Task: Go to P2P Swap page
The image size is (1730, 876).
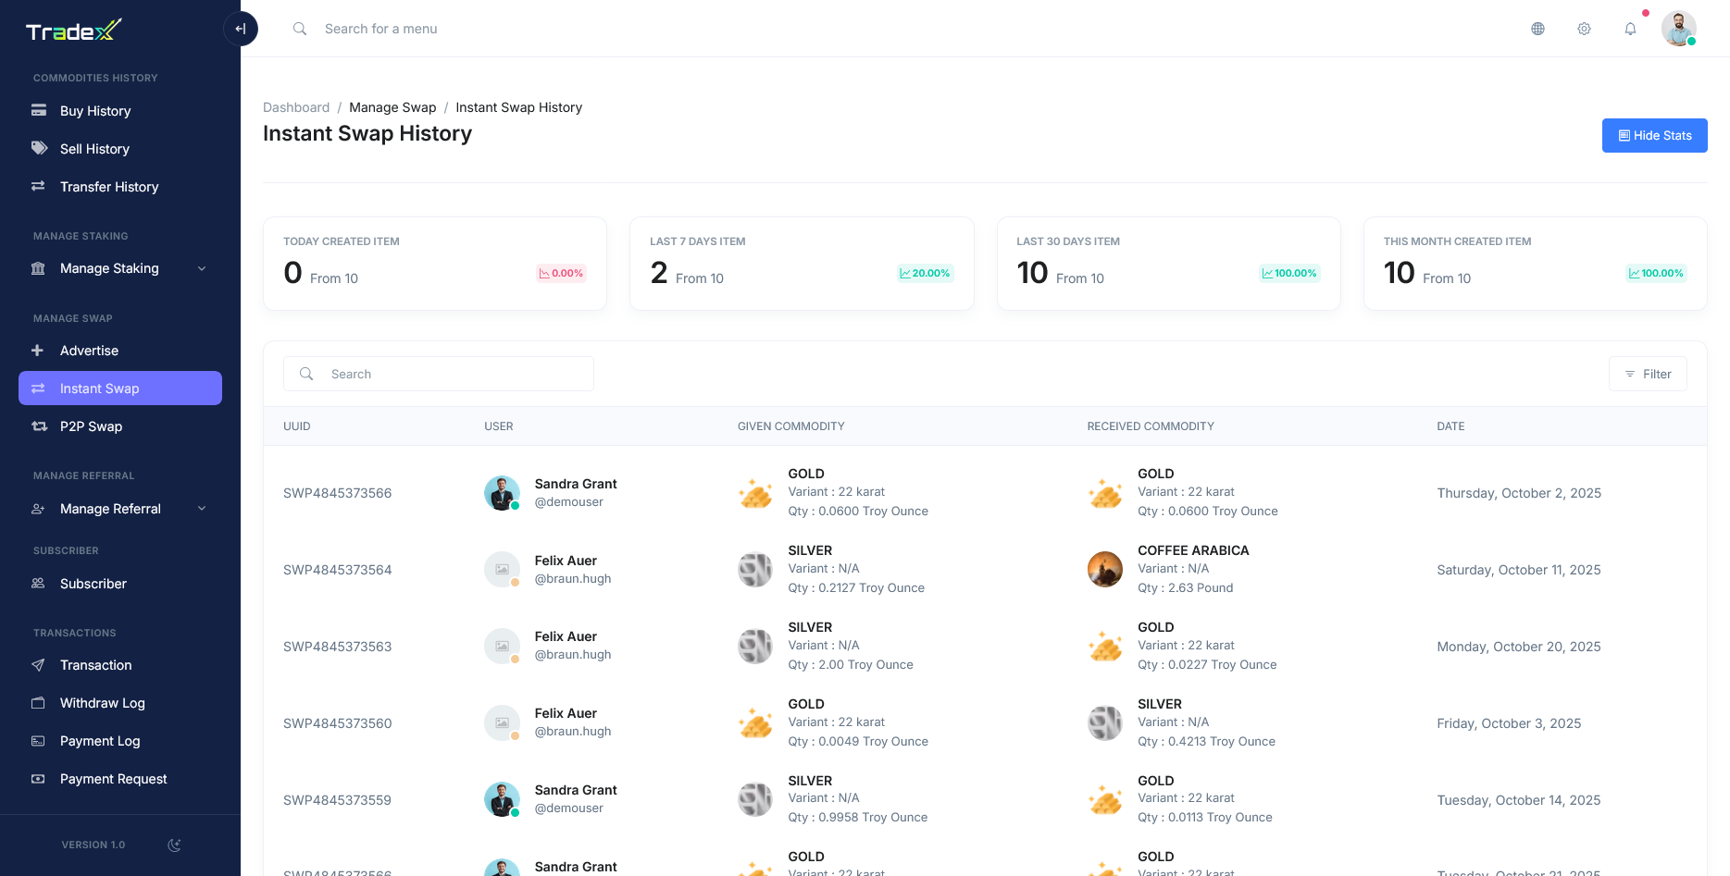Action: (x=91, y=426)
